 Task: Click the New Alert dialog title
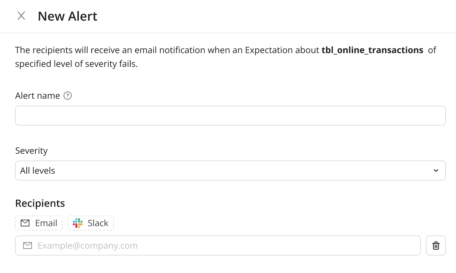[x=67, y=16]
